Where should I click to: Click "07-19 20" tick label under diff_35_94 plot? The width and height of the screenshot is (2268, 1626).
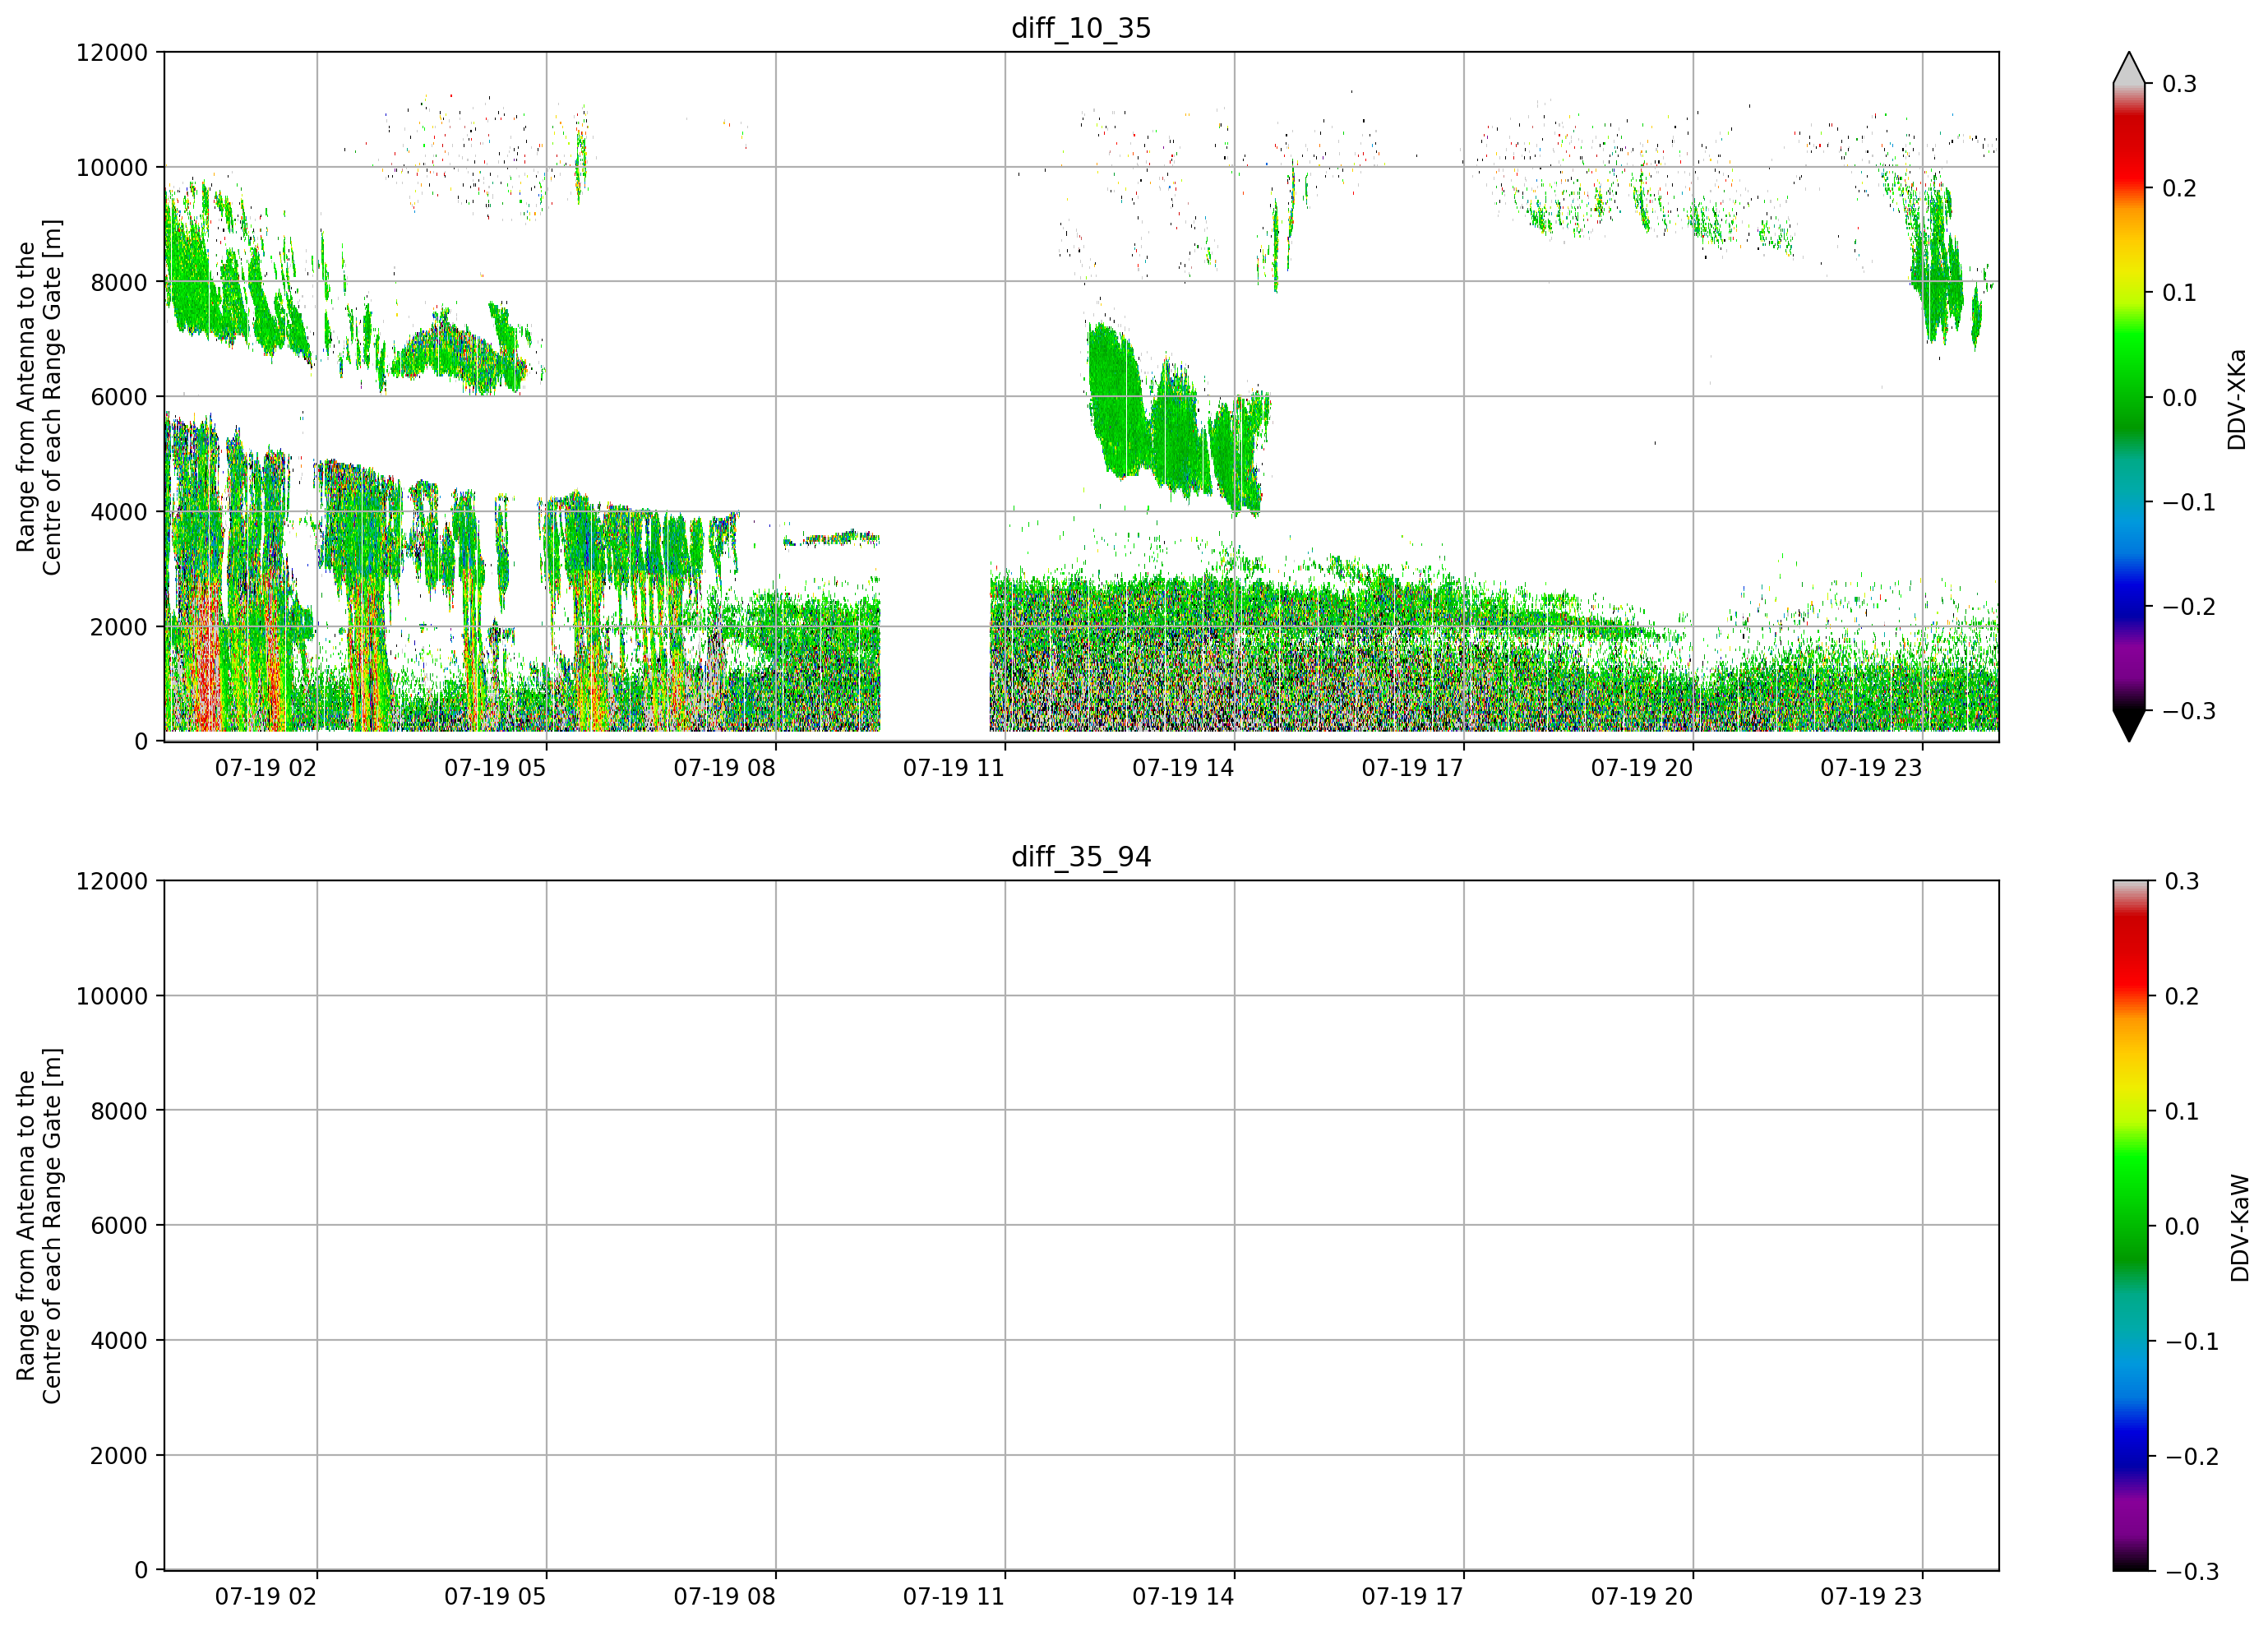1642,1597
